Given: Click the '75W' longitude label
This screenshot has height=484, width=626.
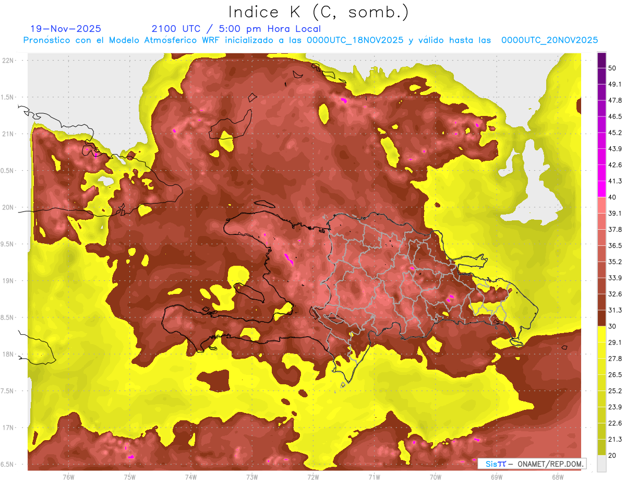Looking at the screenshot, I should click(x=130, y=477).
